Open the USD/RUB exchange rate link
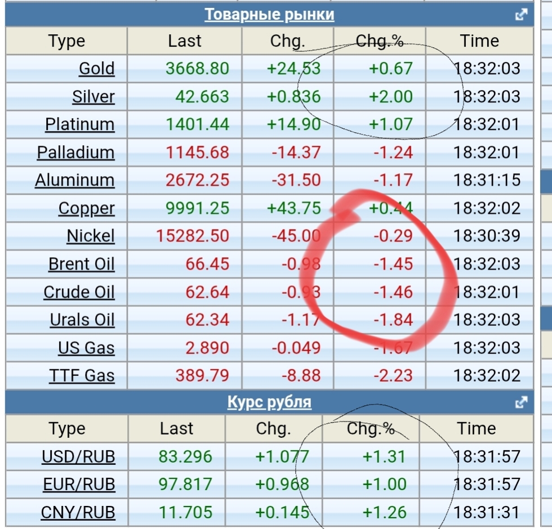This screenshot has width=552, height=529. (x=78, y=456)
